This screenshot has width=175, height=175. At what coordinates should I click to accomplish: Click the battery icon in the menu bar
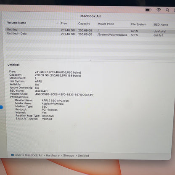pyautogui.click(x=148, y=10)
